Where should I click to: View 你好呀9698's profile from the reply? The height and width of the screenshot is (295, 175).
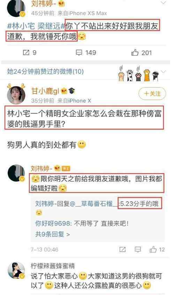pyautogui.click(x=53, y=224)
